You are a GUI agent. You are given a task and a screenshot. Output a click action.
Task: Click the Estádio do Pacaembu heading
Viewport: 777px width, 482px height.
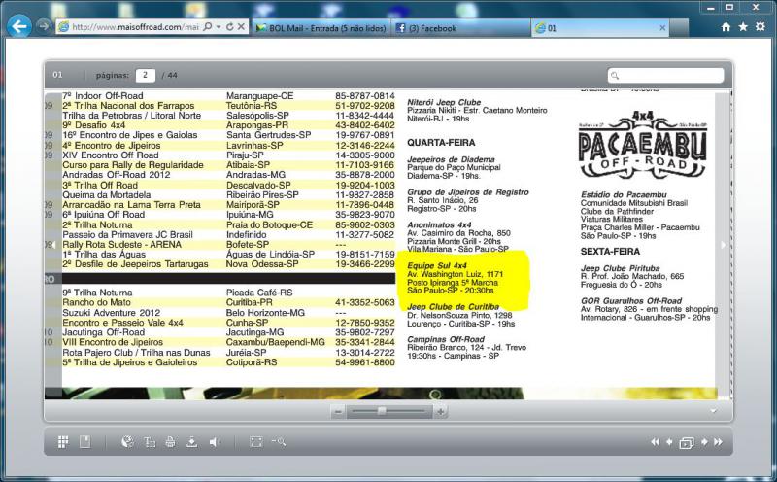[x=624, y=195]
